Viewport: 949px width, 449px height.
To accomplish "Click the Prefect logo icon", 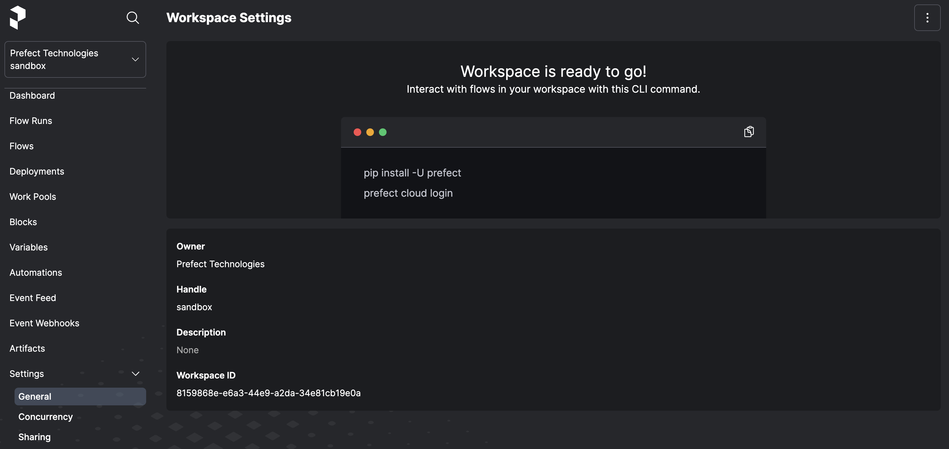I will [18, 17].
